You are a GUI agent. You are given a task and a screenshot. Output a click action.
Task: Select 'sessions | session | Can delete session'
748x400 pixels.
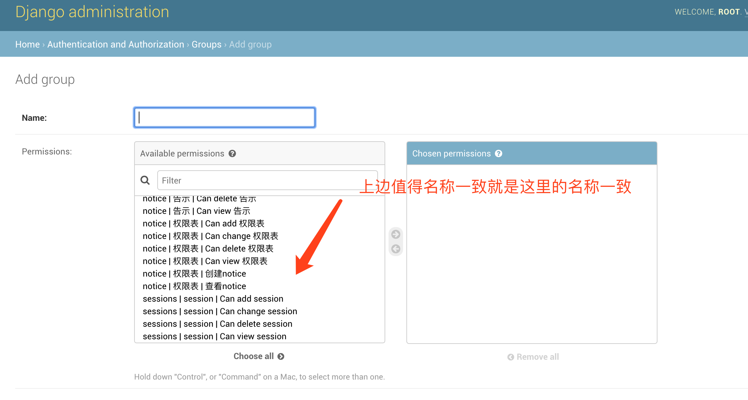(217, 324)
